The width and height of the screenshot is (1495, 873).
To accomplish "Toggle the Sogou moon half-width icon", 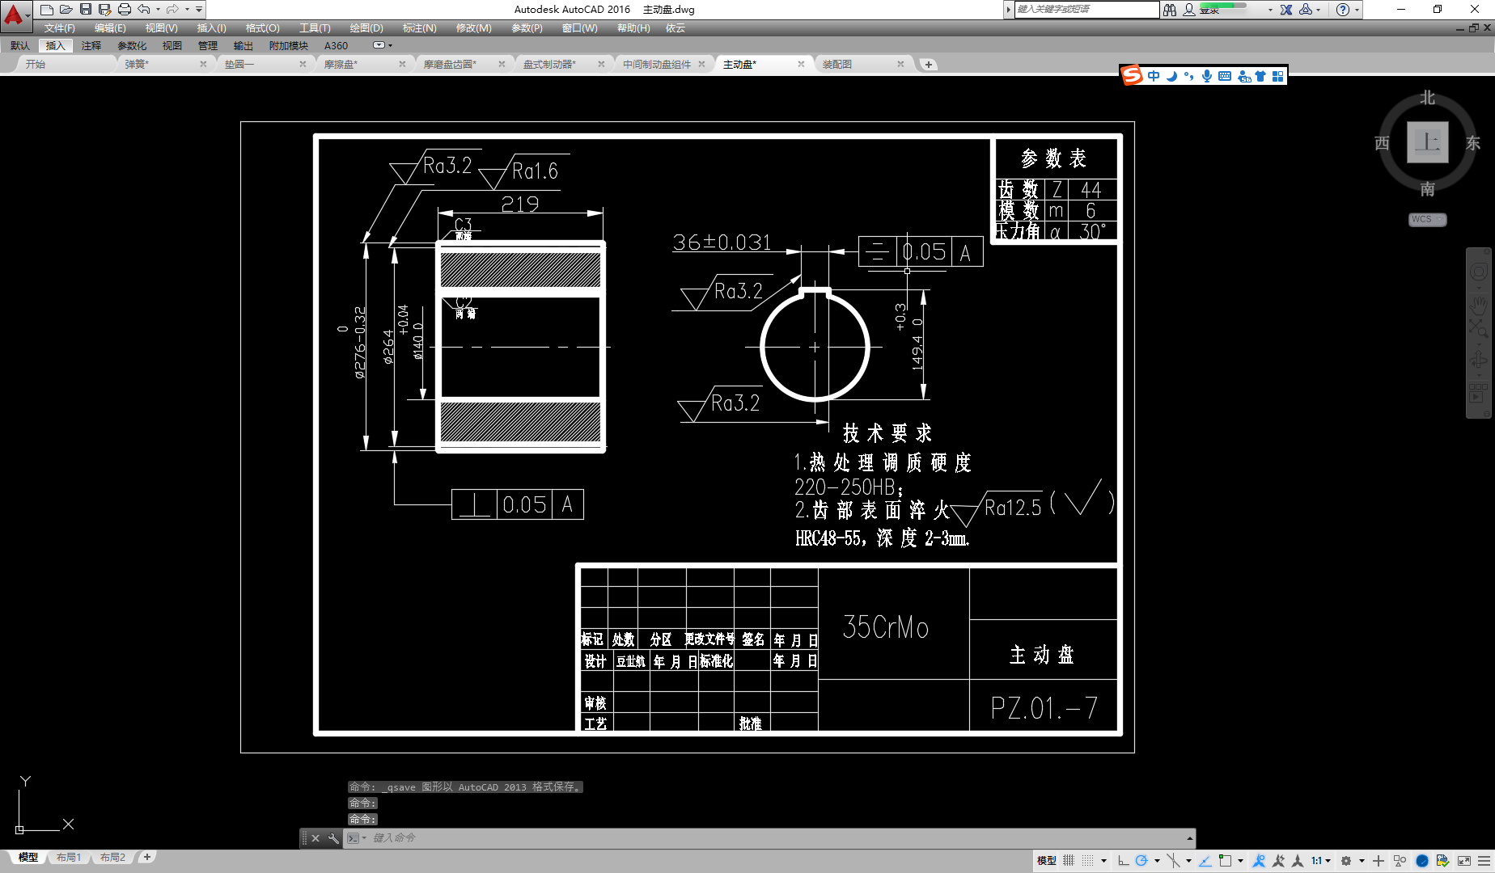I will coord(1171,76).
